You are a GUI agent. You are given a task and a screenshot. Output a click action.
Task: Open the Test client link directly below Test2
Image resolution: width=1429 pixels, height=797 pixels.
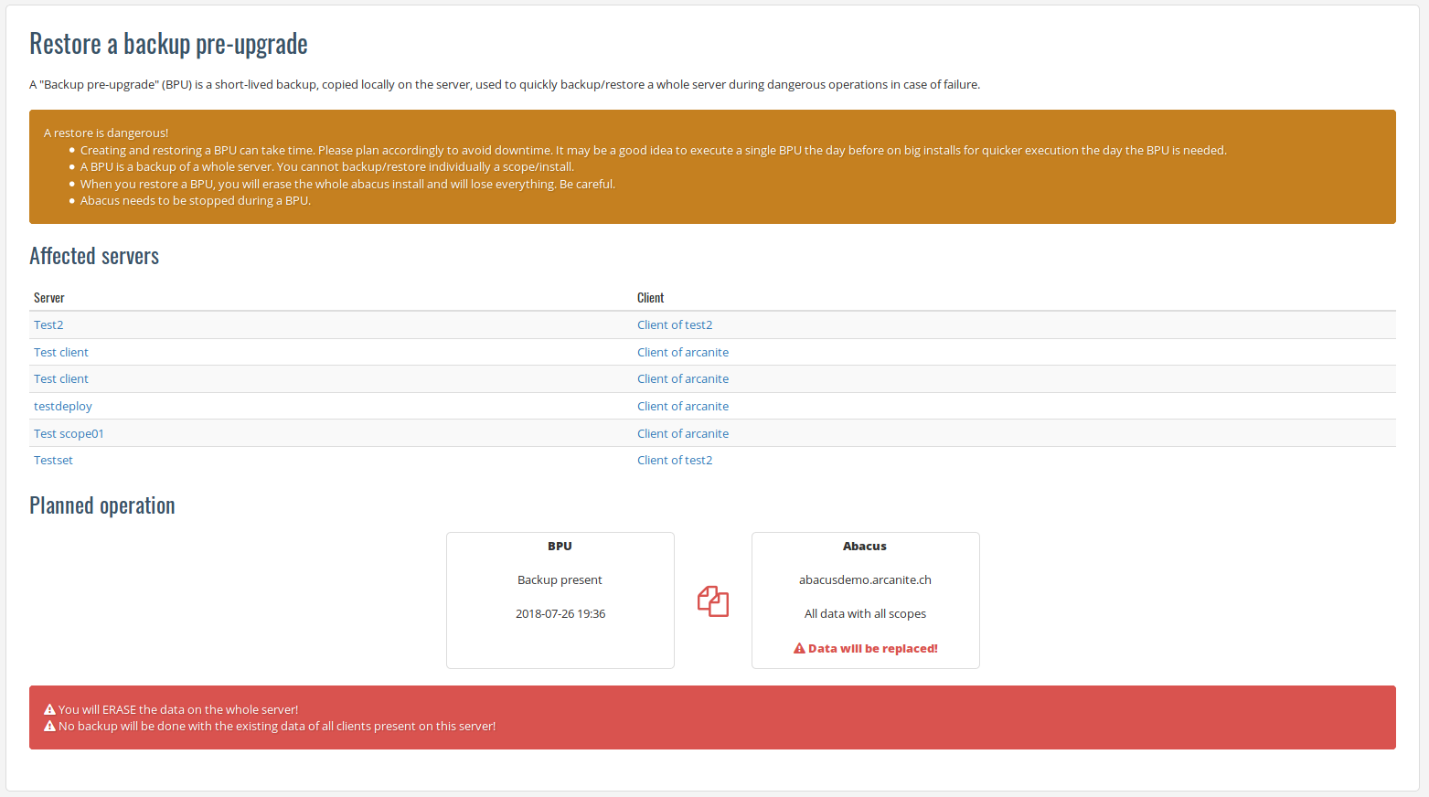coord(61,352)
